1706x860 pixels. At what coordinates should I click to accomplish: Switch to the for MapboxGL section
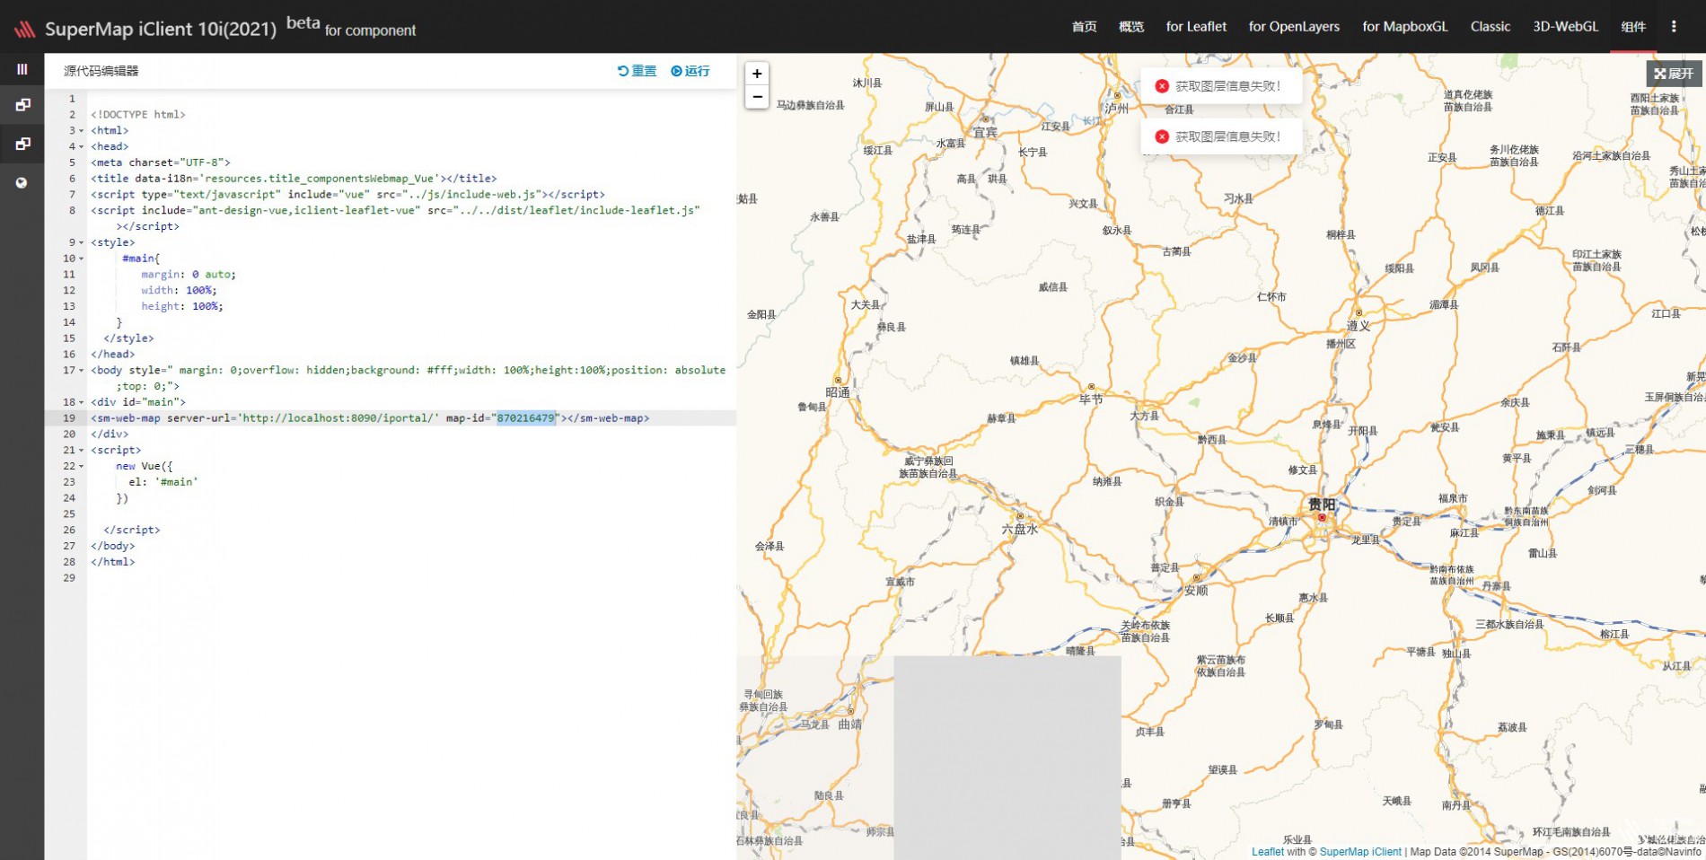1405,27
